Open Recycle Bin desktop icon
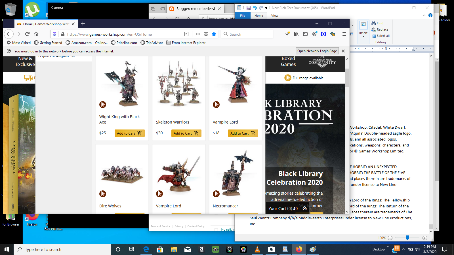The image size is (454, 255). click(10, 9)
